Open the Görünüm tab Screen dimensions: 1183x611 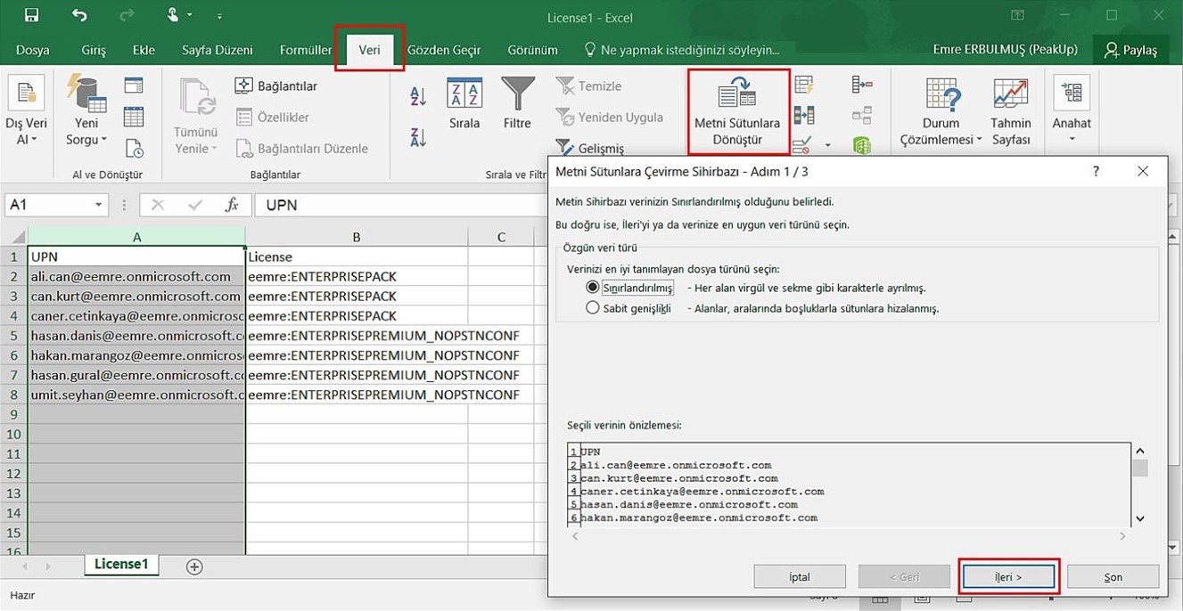[x=532, y=50]
